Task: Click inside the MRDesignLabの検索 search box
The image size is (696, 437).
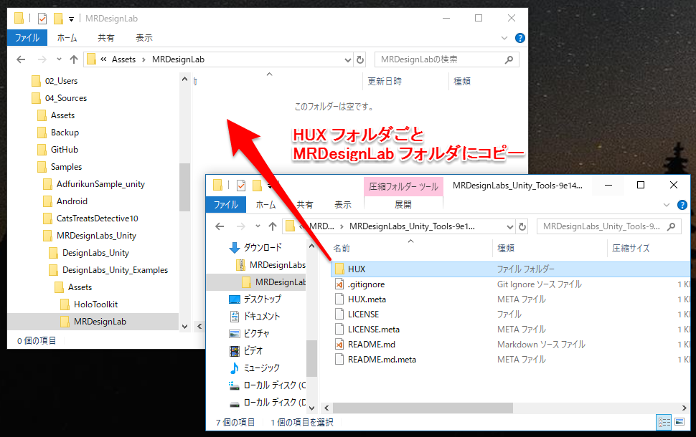Action: point(445,59)
